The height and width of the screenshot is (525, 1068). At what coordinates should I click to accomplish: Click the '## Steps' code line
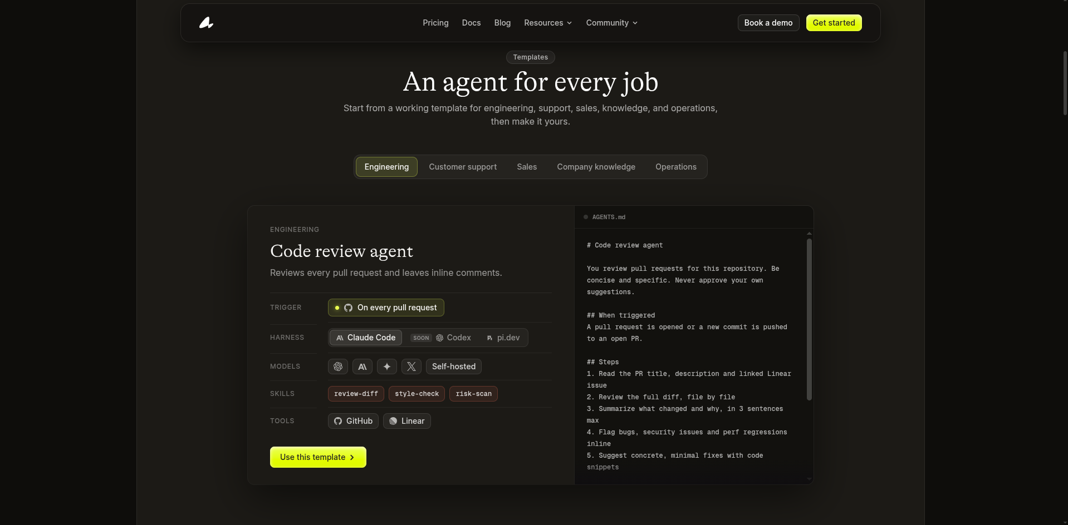pyautogui.click(x=602, y=362)
